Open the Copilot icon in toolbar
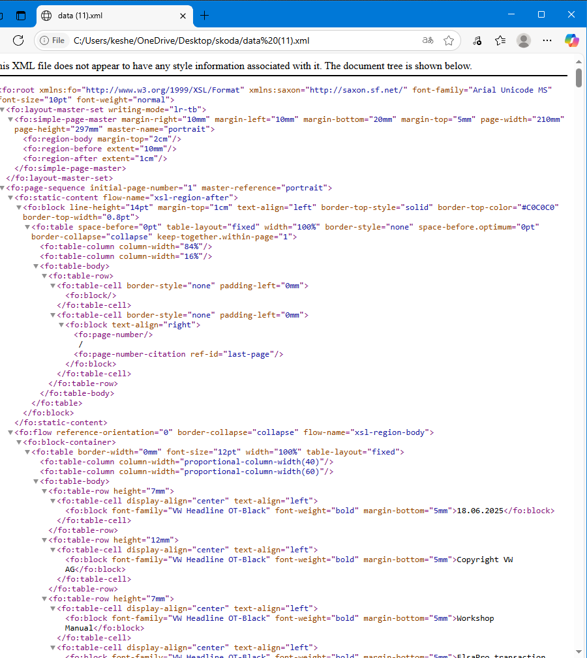Image resolution: width=587 pixels, height=658 pixels. pos(571,40)
